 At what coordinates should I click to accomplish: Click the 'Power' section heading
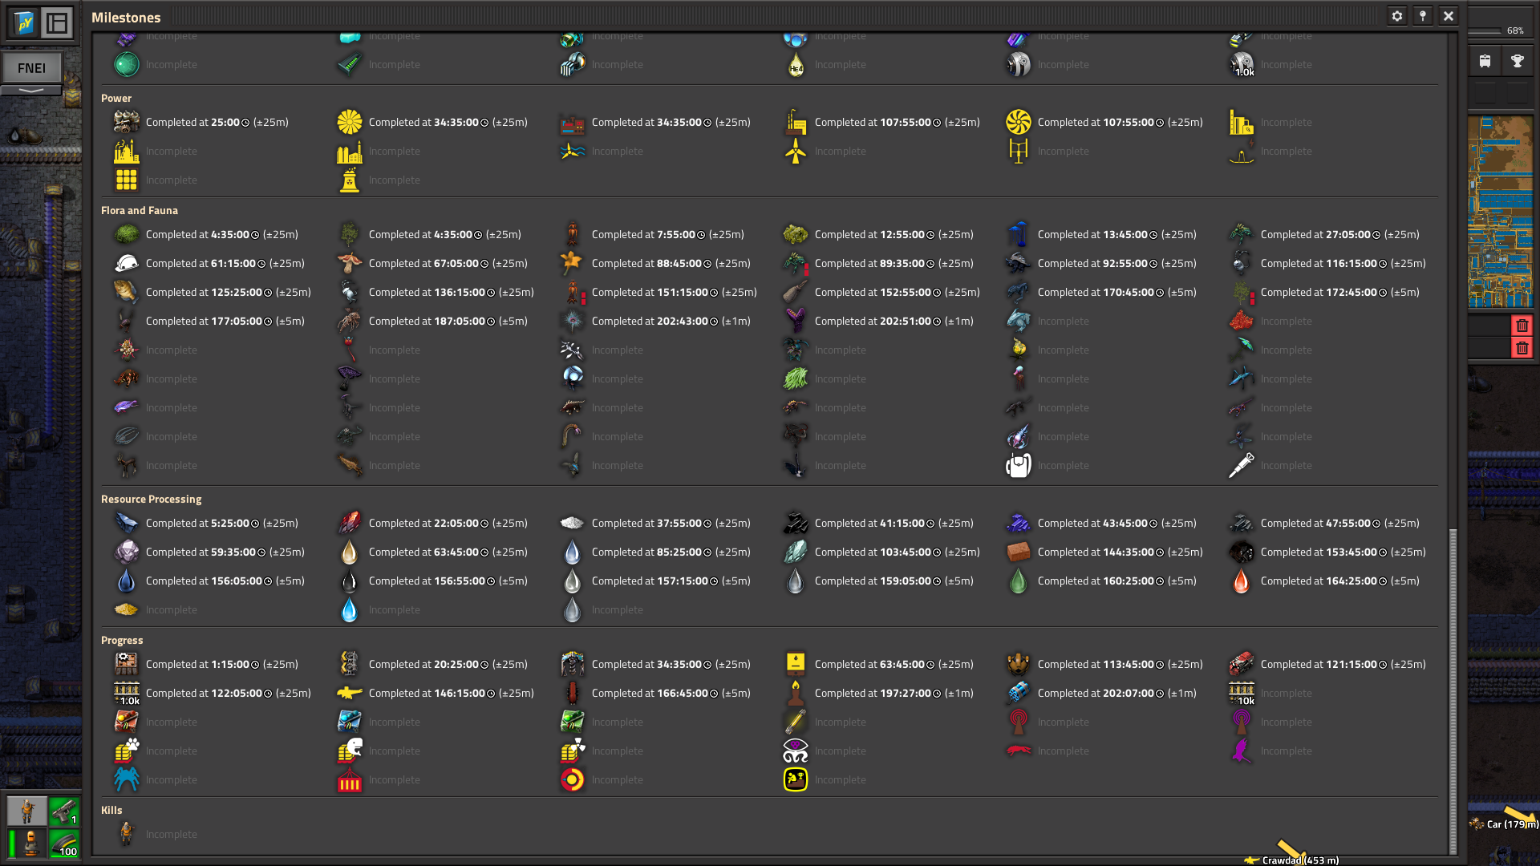tap(116, 98)
